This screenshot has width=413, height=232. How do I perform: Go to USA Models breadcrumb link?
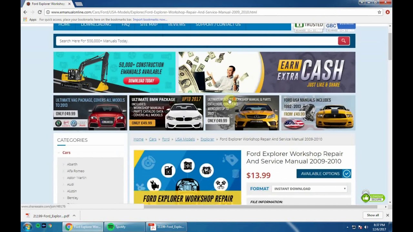click(x=185, y=139)
